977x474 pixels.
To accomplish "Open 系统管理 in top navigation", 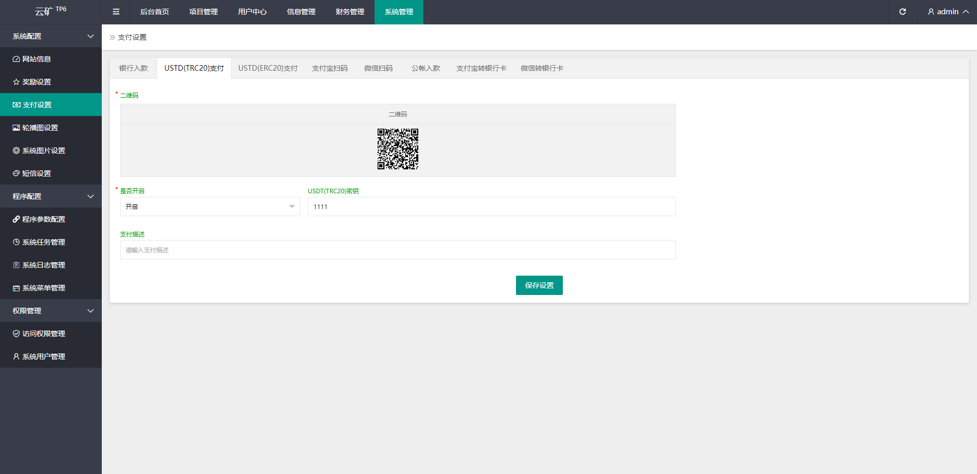I will tap(399, 12).
